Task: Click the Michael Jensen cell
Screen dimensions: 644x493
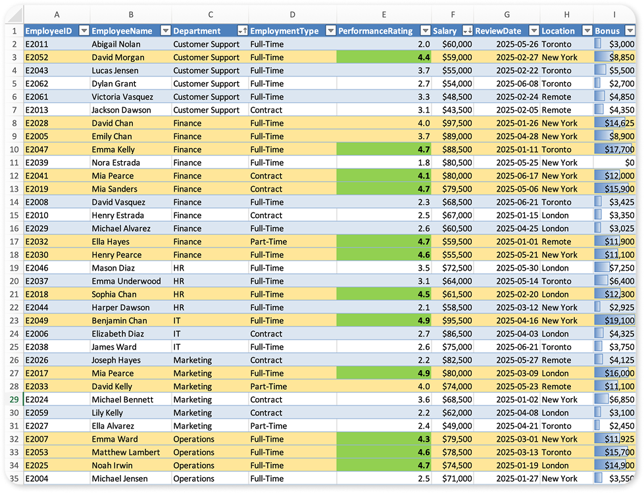Action: tap(131, 479)
